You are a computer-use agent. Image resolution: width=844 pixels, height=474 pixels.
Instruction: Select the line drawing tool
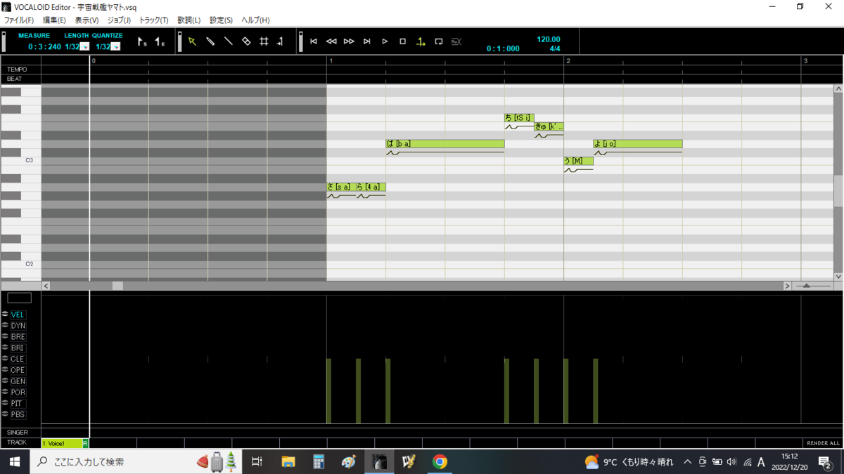click(x=228, y=41)
